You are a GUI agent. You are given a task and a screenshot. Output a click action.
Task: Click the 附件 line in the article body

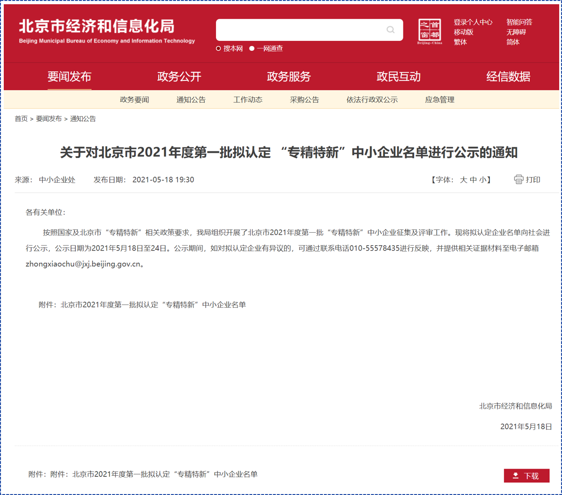142,305
